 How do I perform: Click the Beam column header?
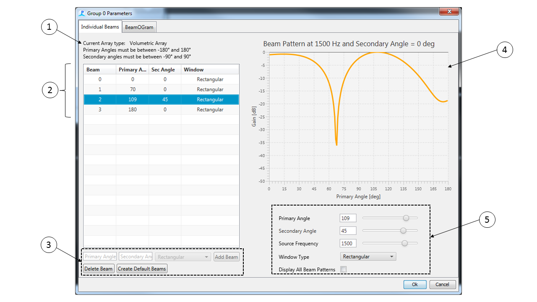pyautogui.click(x=100, y=70)
